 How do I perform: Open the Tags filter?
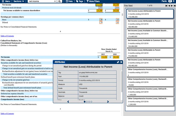coord(79,1)
